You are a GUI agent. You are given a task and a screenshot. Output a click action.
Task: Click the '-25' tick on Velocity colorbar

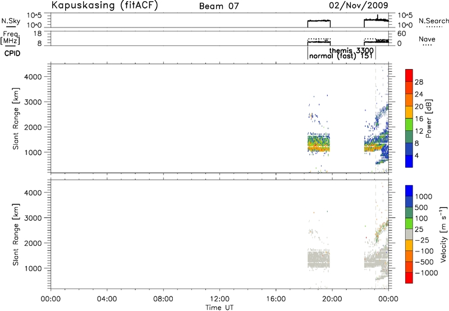click(422, 240)
